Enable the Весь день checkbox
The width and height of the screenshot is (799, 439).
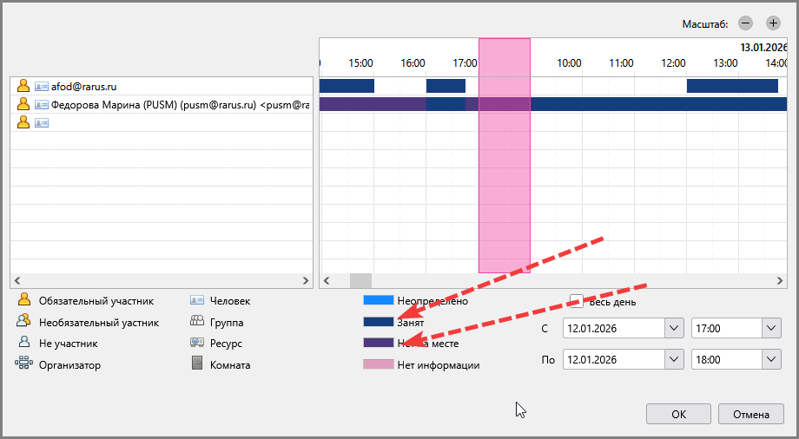(577, 301)
